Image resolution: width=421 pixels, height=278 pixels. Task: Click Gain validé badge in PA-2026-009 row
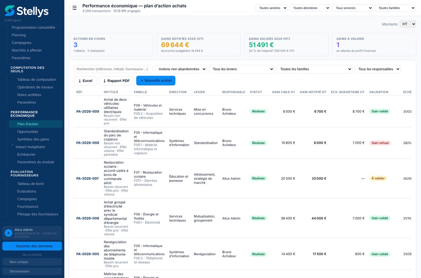(380, 111)
